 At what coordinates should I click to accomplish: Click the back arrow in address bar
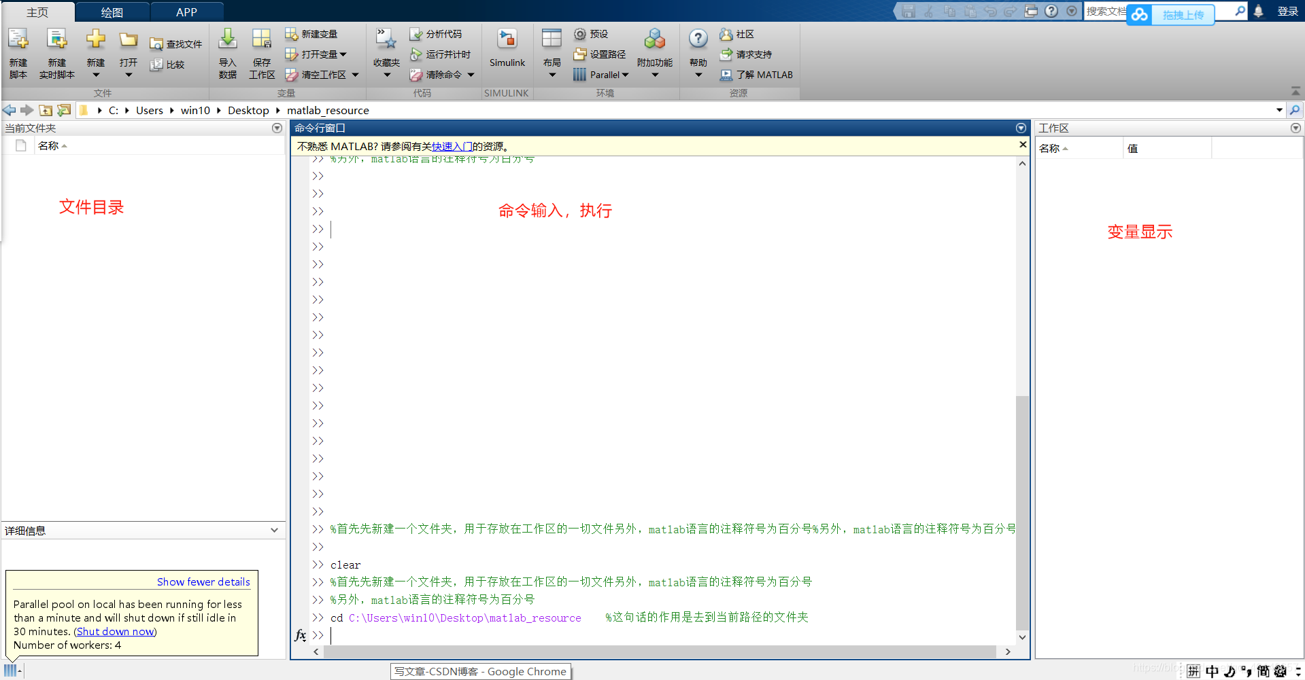10,110
